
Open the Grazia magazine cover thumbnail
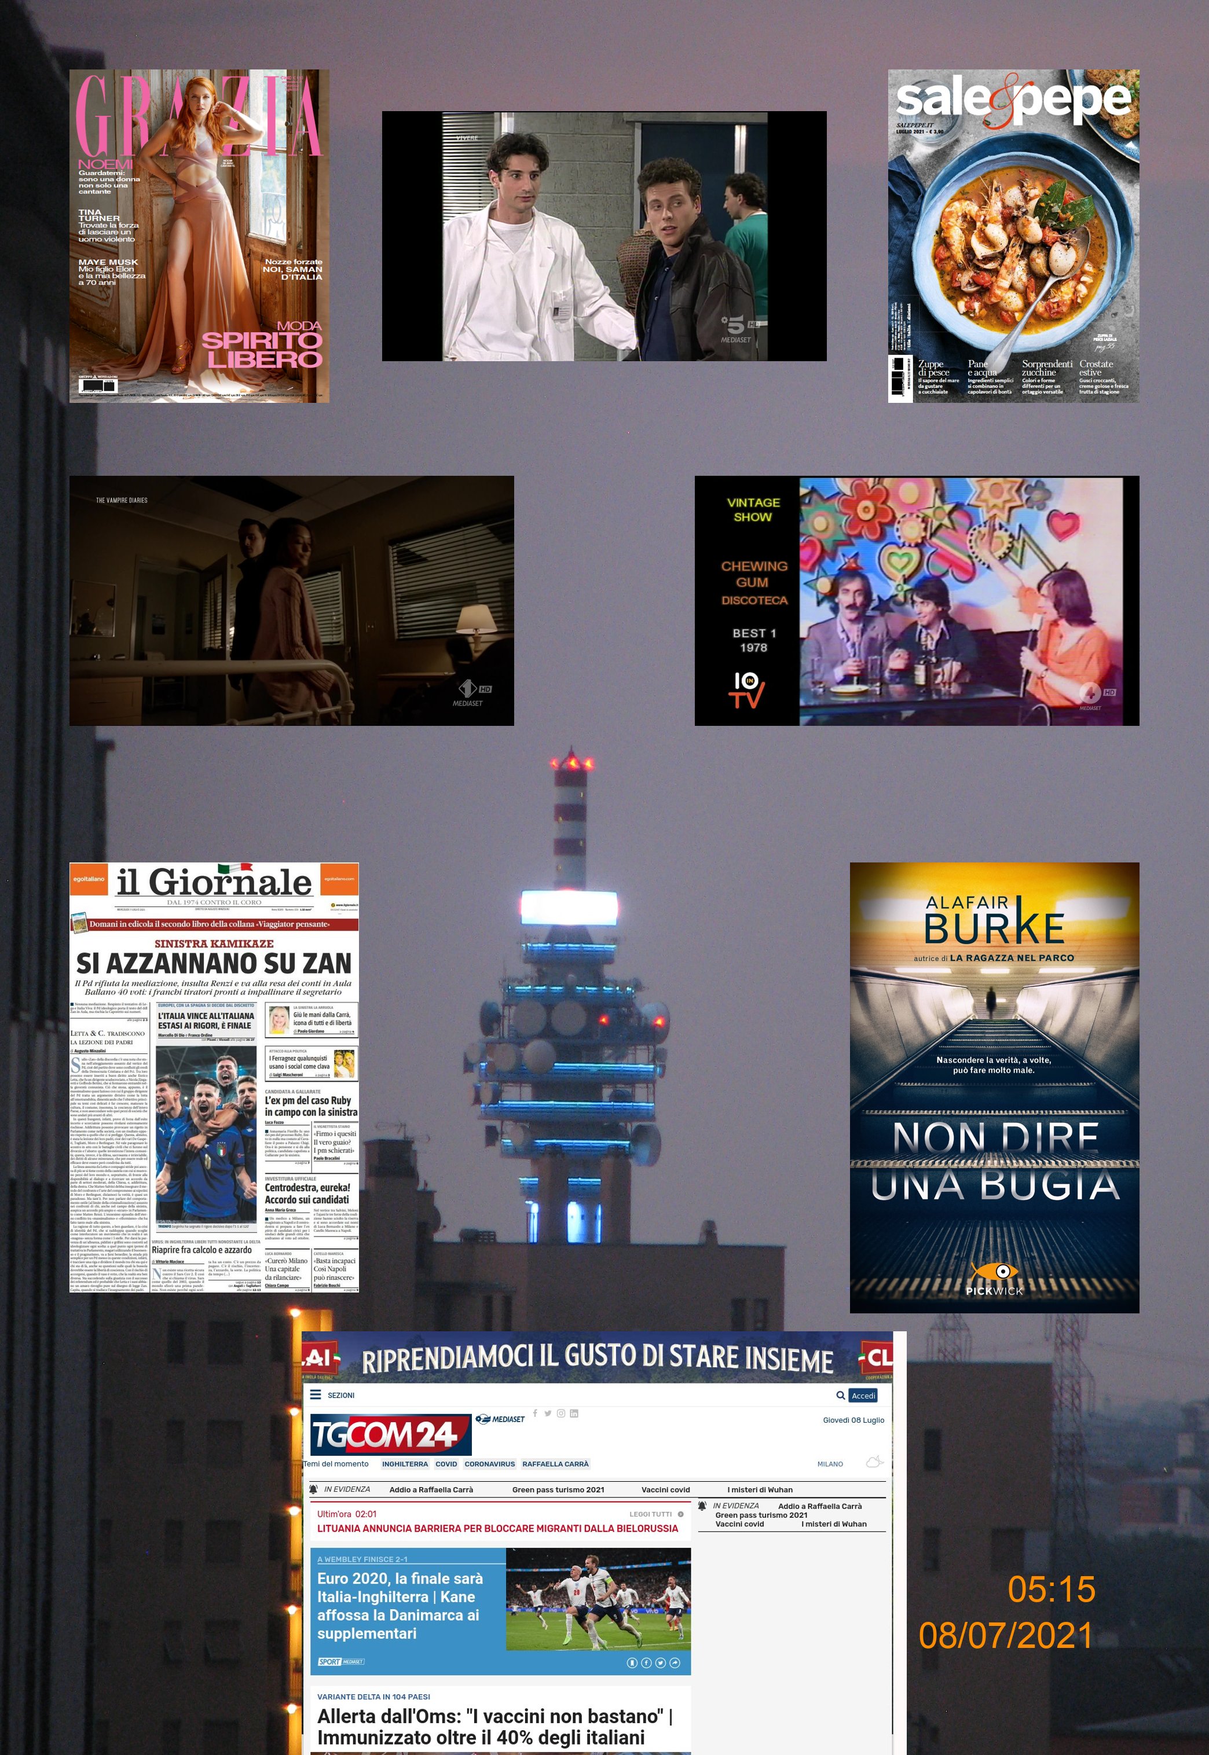[x=199, y=236]
